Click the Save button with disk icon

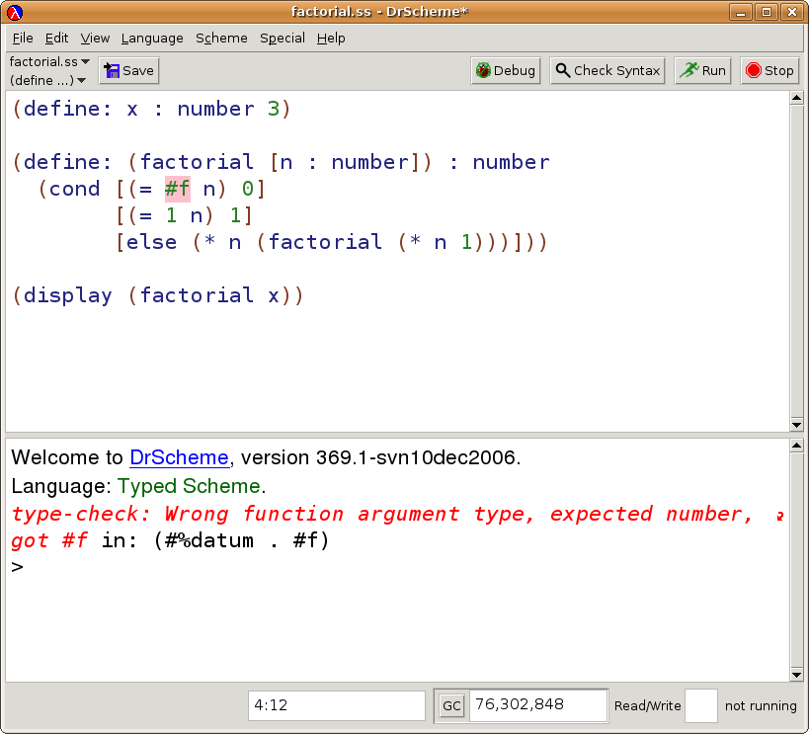coord(128,71)
